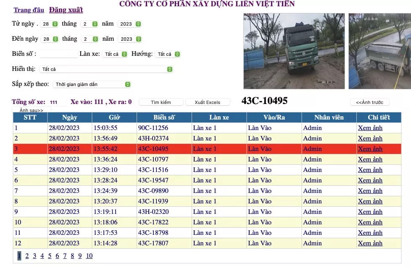The image size is (411, 268).
Task: Go to results page 4
Action: tap(42, 256)
